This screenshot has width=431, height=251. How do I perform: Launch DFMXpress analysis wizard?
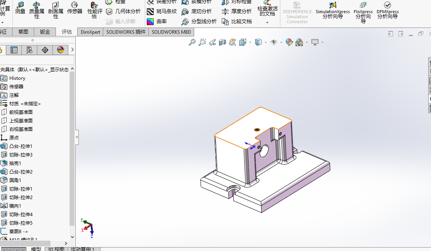pyautogui.click(x=388, y=10)
